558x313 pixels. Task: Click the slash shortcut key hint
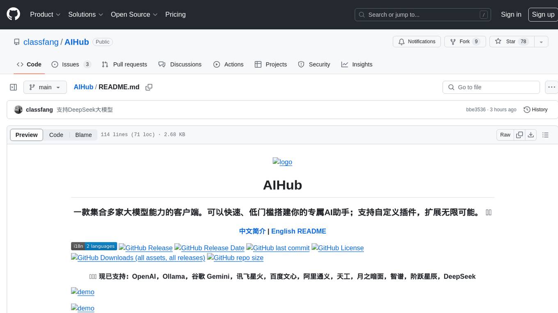click(484, 15)
